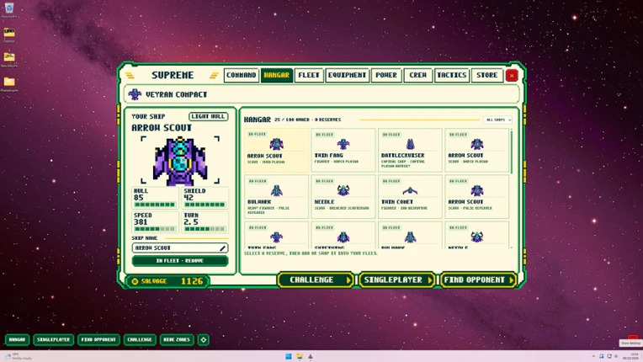
Task: Click the hangar list vertical scrollbar
Action: coord(512,151)
